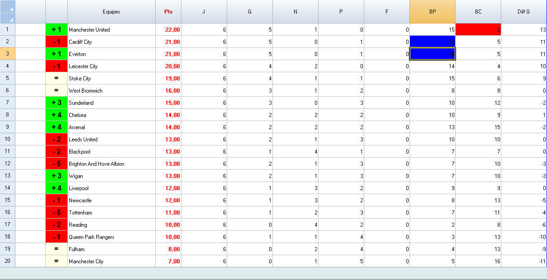Screen dimensions: 547x280
Task: Click the 20,00 points cell of Leicester City
Action: tap(168, 66)
